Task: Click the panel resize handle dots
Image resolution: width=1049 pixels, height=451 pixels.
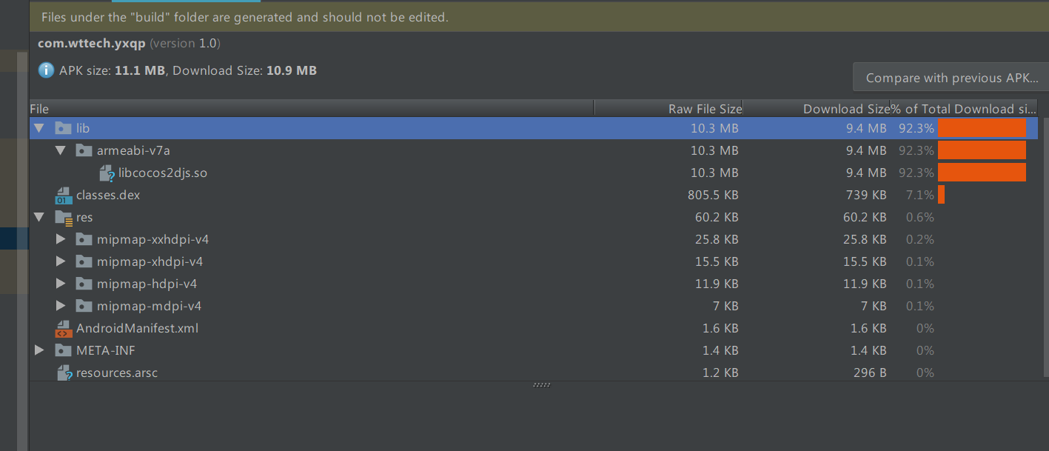Action: 542,385
